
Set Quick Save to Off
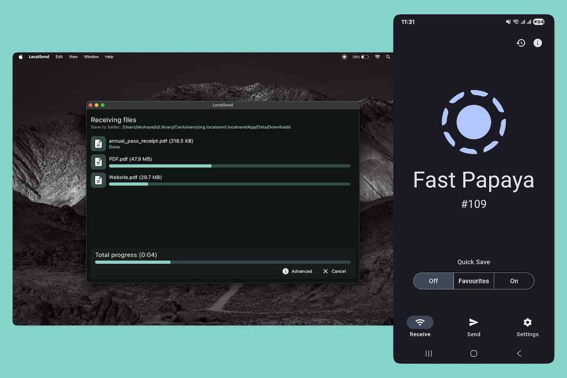tap(433, 281)
